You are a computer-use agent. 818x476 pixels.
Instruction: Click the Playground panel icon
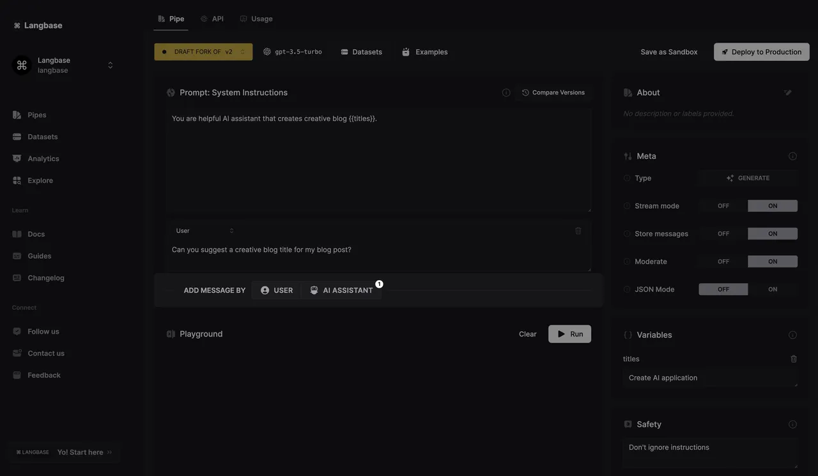click(x=171, y=334)
